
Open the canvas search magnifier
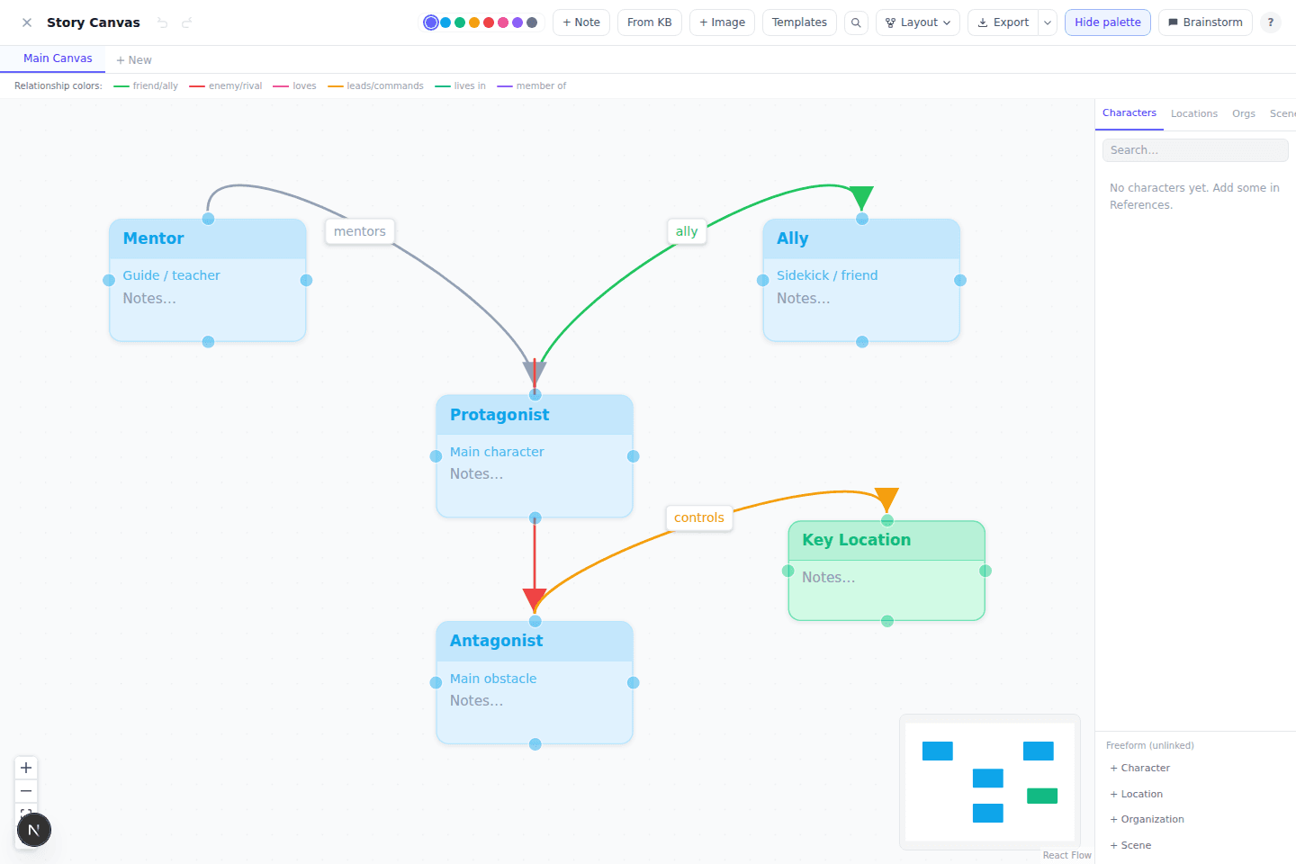click(856, 22)
